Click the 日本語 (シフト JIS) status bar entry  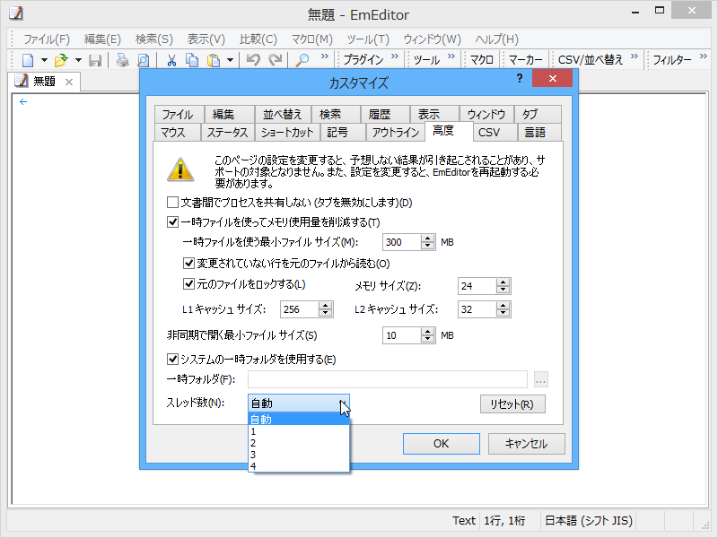pyautogui.click(x=589, y=521)
